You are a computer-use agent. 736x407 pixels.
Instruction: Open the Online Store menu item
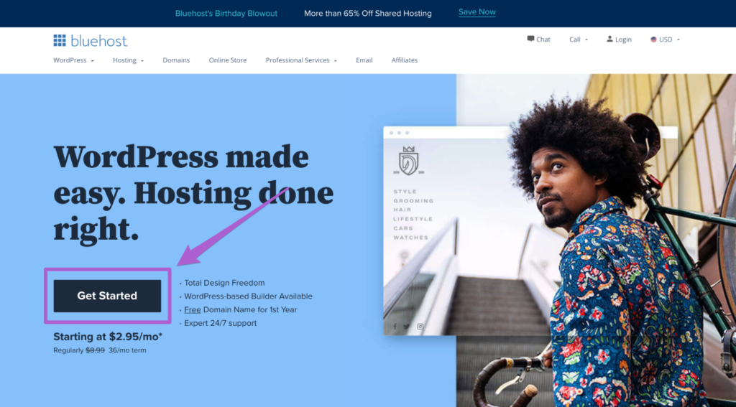228,60
